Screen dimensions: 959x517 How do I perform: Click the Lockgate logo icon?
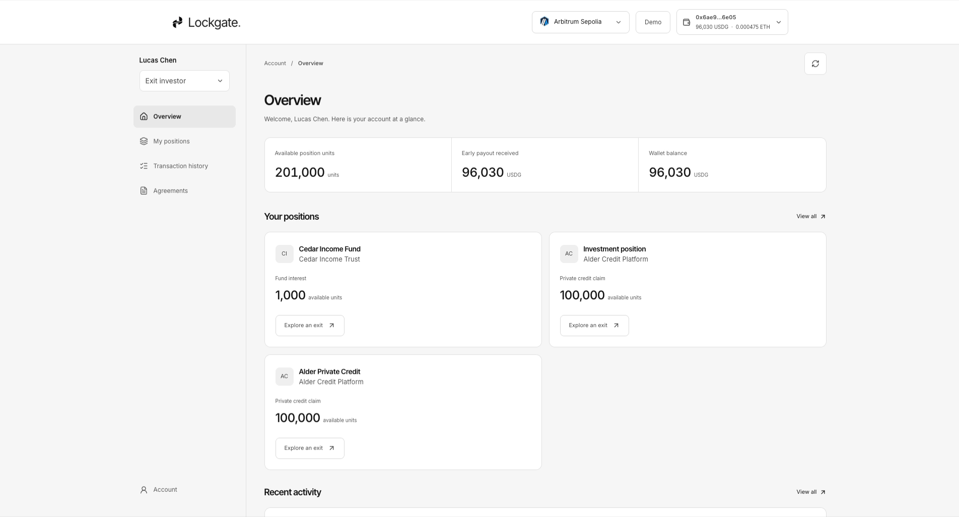tap(177, 22)
